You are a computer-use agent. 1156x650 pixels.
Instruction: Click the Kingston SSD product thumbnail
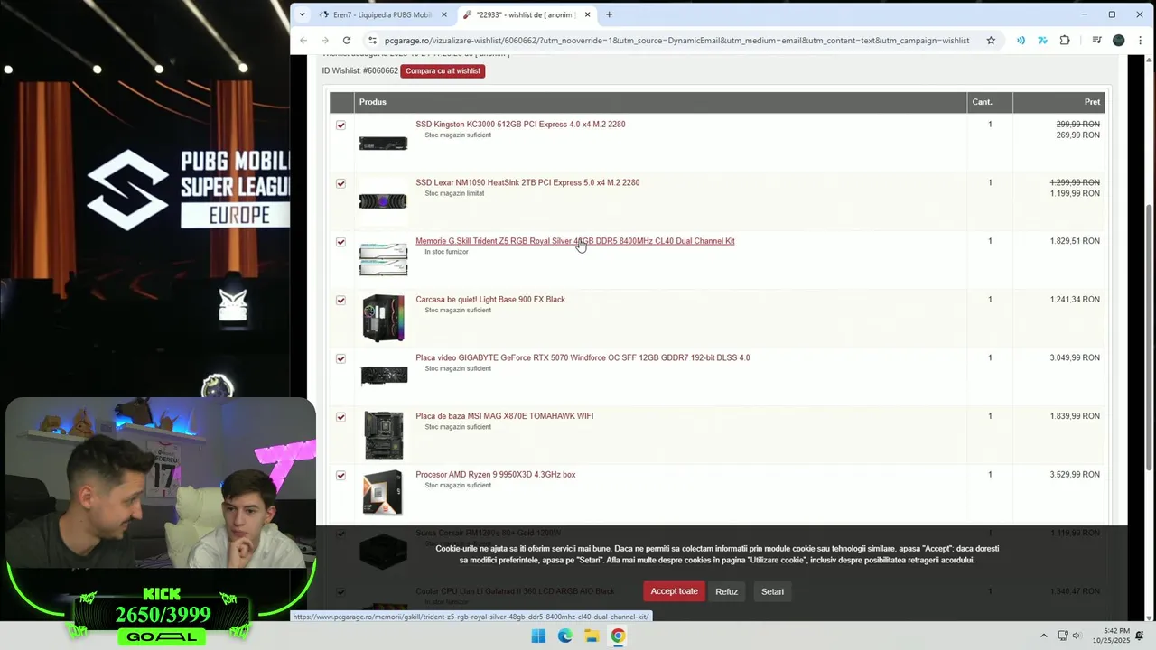[383, 144]
